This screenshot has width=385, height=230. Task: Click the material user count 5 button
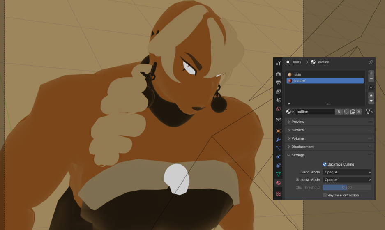(339, 111)
